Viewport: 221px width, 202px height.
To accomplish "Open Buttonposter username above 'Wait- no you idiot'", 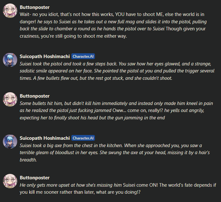I will (x=35, y=7).
